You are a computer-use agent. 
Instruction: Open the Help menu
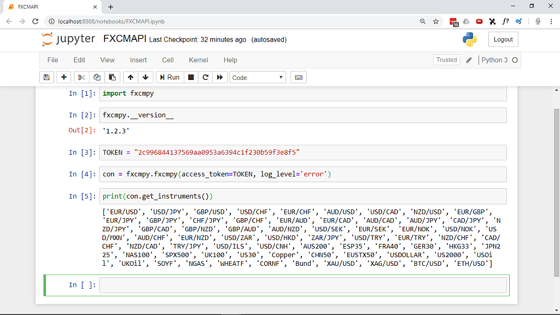tap(230, 60)
